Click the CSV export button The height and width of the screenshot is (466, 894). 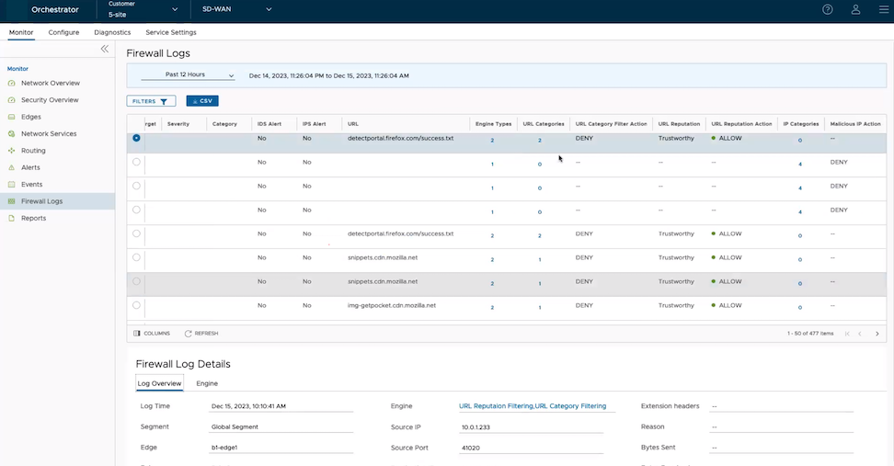click(x=202, y=101)
